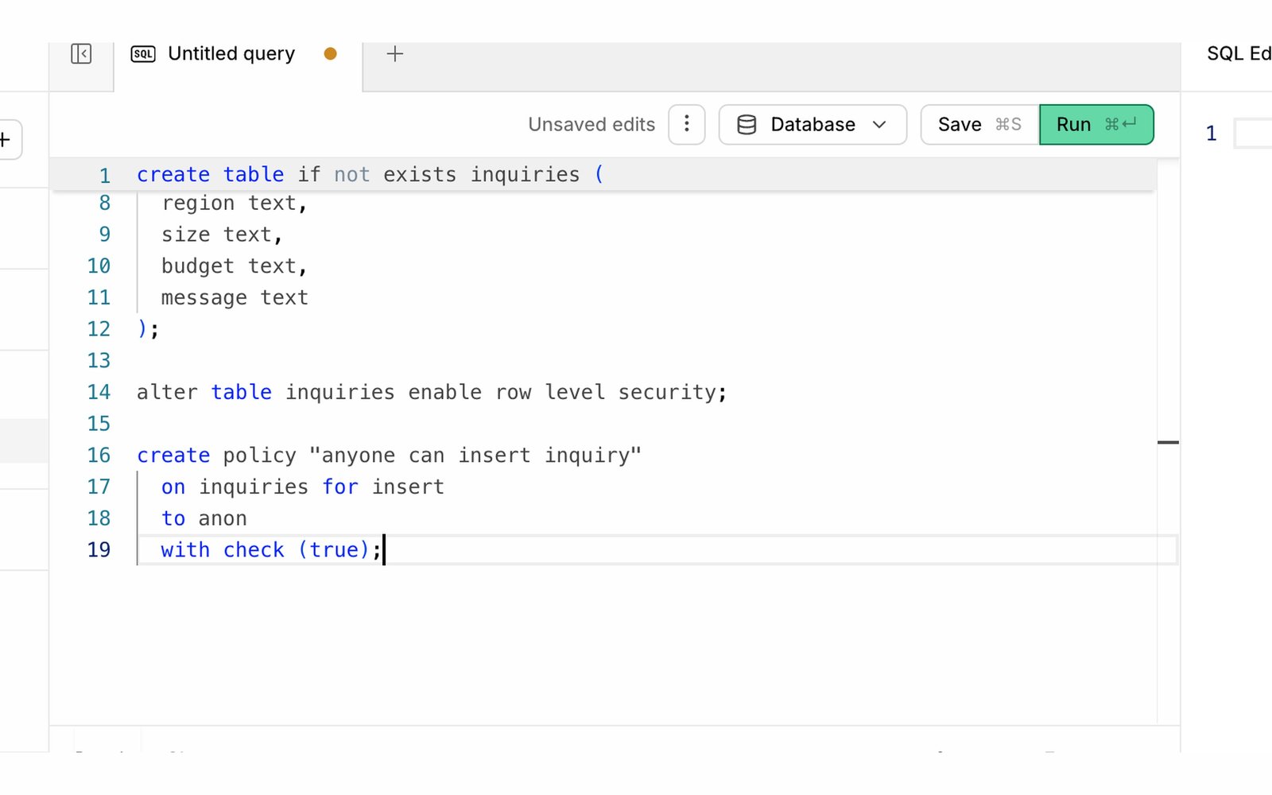The image size is (1272, 795).
Task: Click the line 'alter table inquiries enable row level security;'
Action: (432, 392)
